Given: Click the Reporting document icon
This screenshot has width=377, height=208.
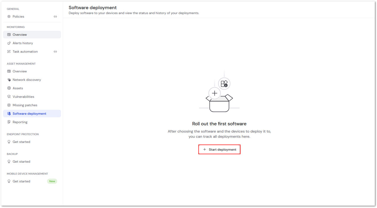Looking at the screenshot, I should pyautogui.click(x=9, y=122).
